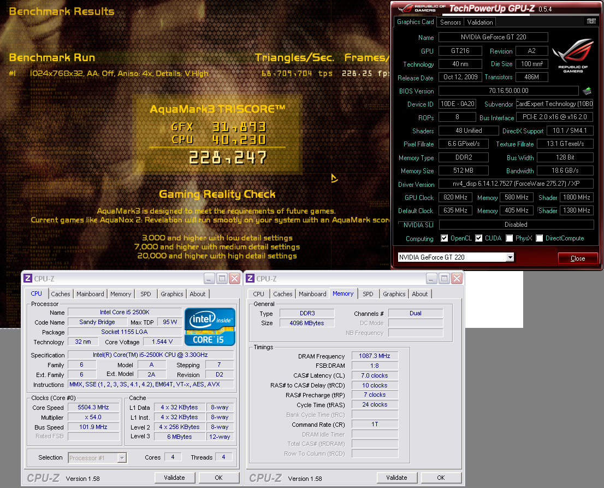Open Mainboard tab in right CPU-Z window
This screenshot has width=604, height=488.
[x=312, y=293]
